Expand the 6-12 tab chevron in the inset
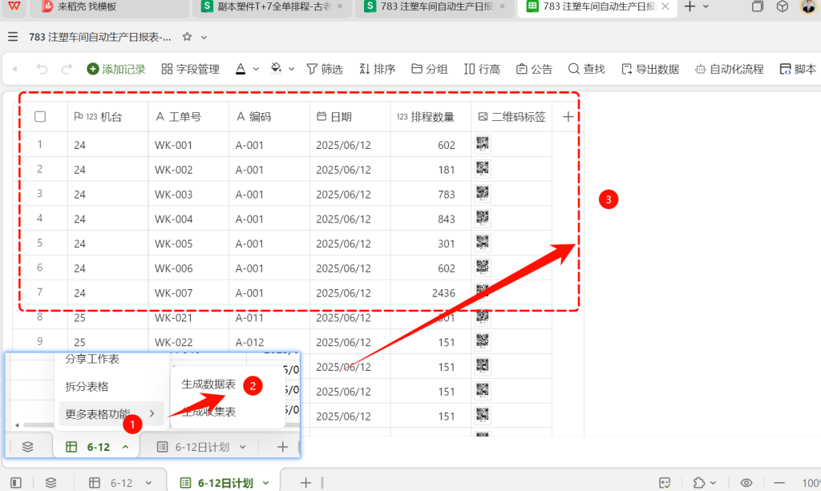The width and height of the screenshot is (821, 491). click(126, 447)
